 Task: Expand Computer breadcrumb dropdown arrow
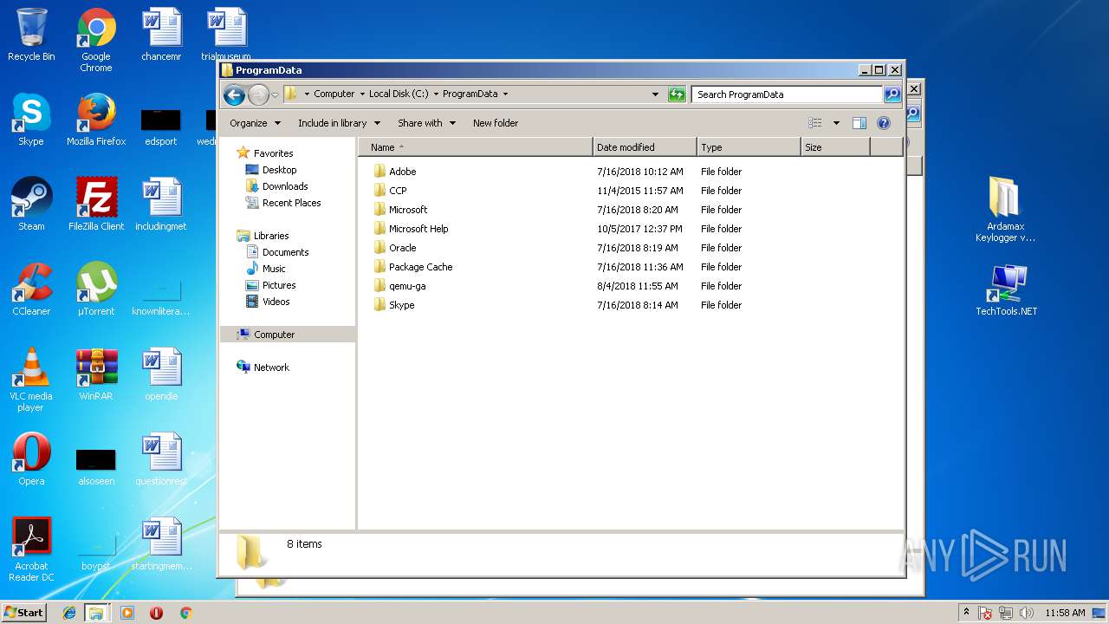pos(362,94)
